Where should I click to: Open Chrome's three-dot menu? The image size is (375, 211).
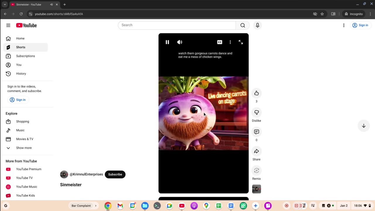tap(371, 14)
